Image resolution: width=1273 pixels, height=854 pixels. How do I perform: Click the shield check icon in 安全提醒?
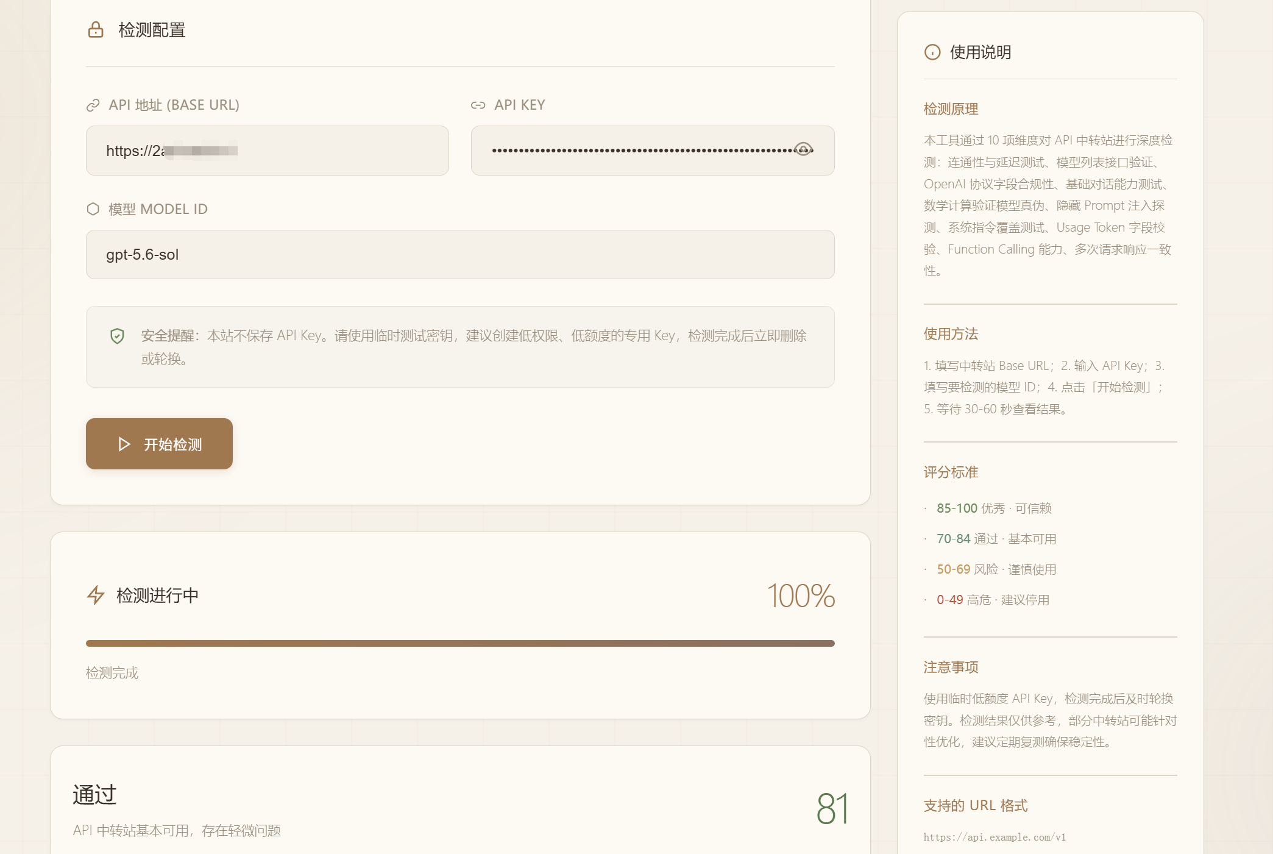(x=117, y=336)
